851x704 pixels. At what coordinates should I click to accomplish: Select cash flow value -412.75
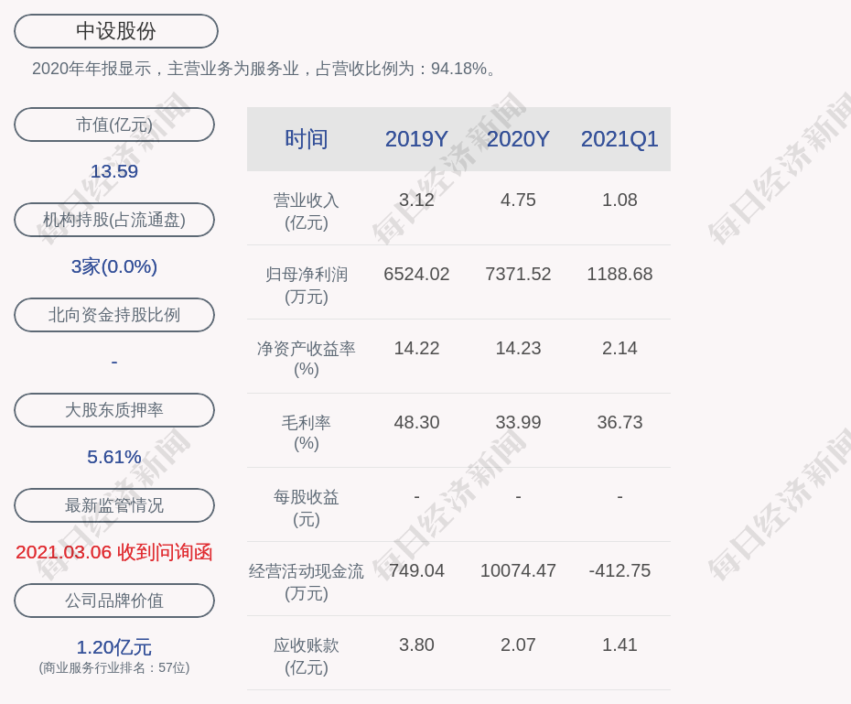(x=619, y=570)
